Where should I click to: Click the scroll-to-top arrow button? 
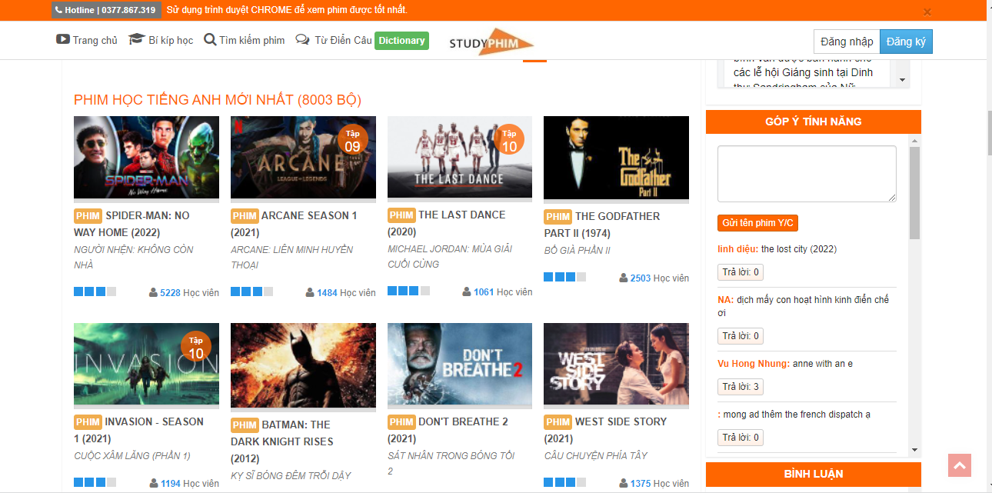pos(960,465)
